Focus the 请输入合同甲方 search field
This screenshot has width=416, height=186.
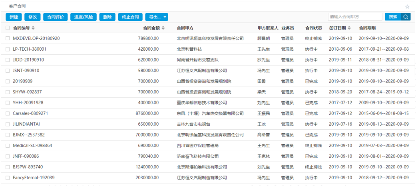coord(355,17)
